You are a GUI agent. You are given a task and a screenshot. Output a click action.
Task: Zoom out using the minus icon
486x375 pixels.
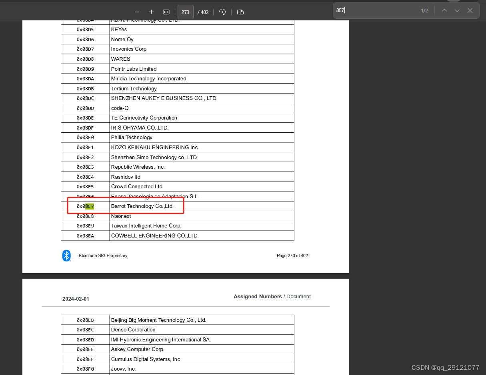[x=137, y=12]
